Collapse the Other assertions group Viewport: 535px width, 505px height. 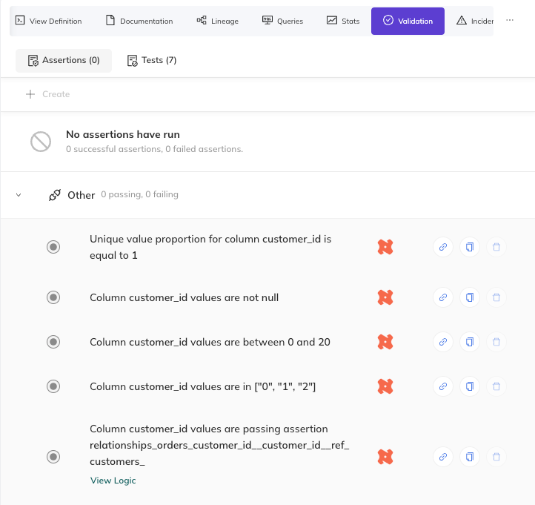[19, 195]
